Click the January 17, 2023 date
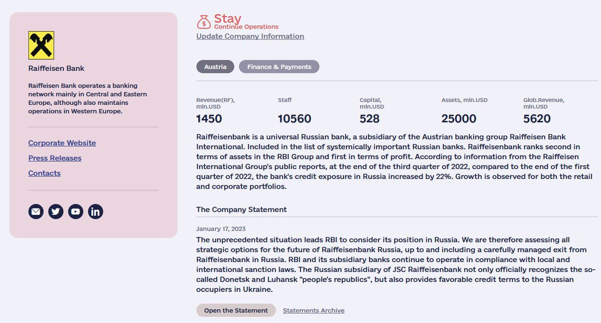 coord(221,229)
